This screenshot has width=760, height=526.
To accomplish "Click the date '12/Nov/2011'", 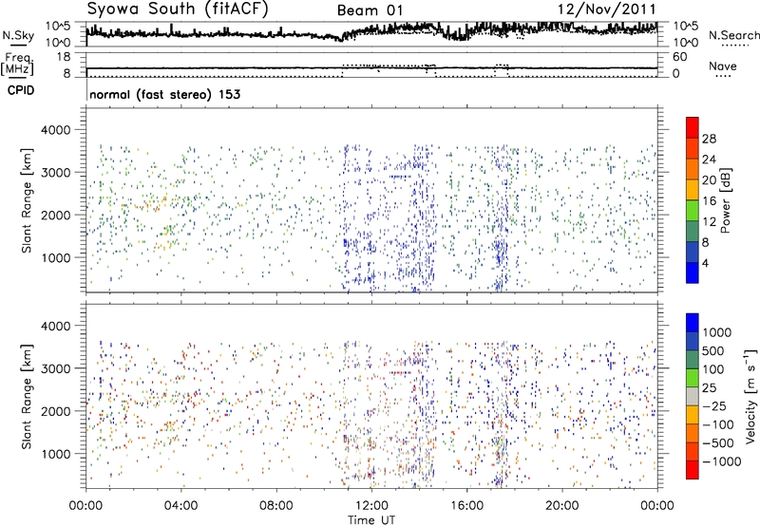I will click(x=606, y=9).
